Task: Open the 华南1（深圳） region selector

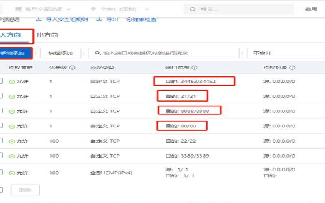Action: [120, 9]
